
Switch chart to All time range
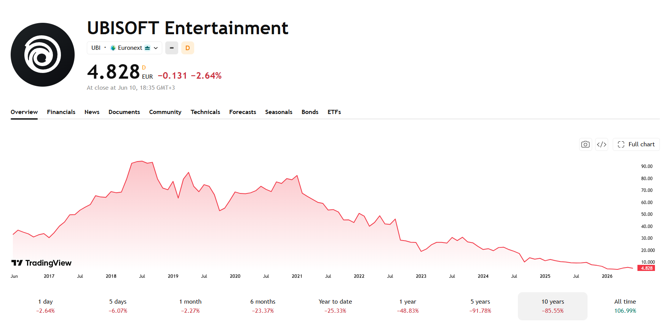pos(625,306)
